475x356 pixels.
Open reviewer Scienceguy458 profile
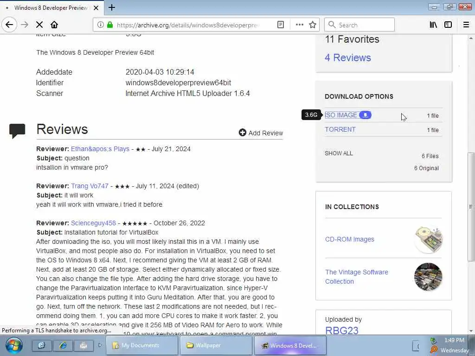93,223
